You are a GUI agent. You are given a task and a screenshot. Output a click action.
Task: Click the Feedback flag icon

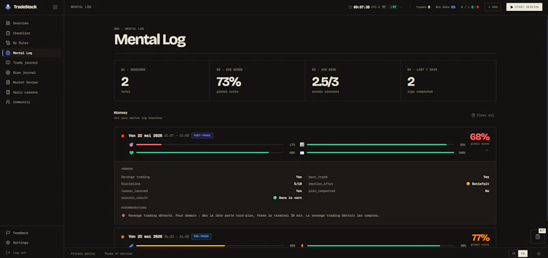(x=8, y=233)
